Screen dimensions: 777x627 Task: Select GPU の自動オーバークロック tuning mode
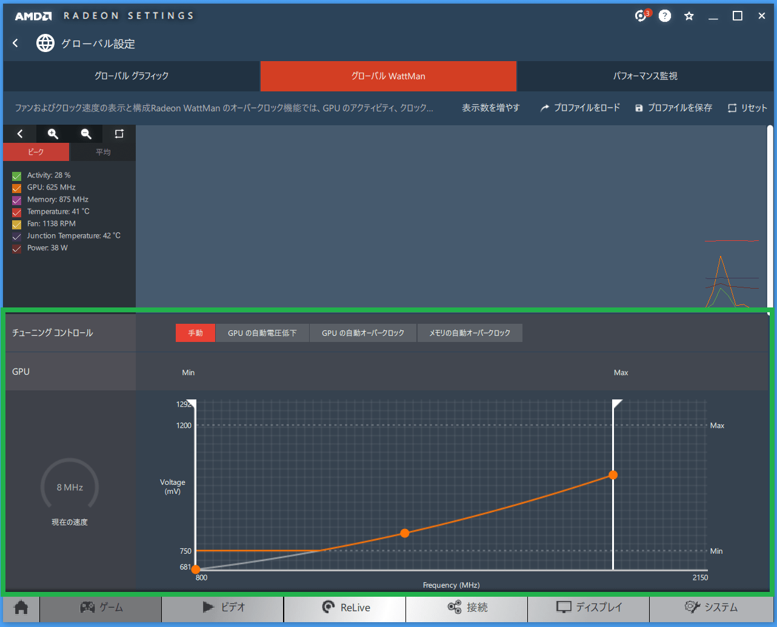point(363,333)
